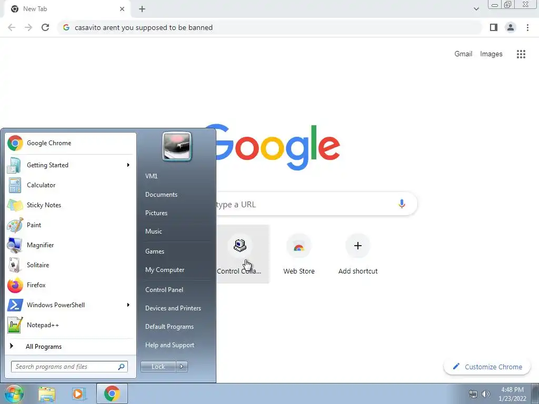Click the Show desktop strip
Image resolution: width=539 pixels, height=404 pixels.
click(535, 393)
